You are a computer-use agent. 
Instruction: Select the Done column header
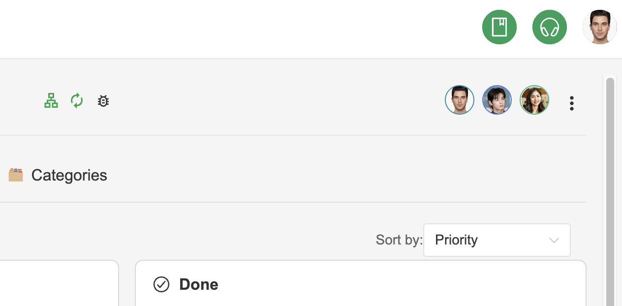(x=199, y=284)
